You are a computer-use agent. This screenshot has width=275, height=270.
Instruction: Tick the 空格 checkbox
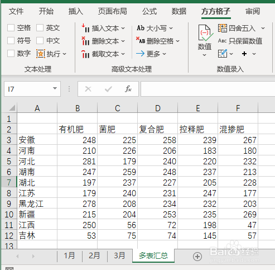11,28
